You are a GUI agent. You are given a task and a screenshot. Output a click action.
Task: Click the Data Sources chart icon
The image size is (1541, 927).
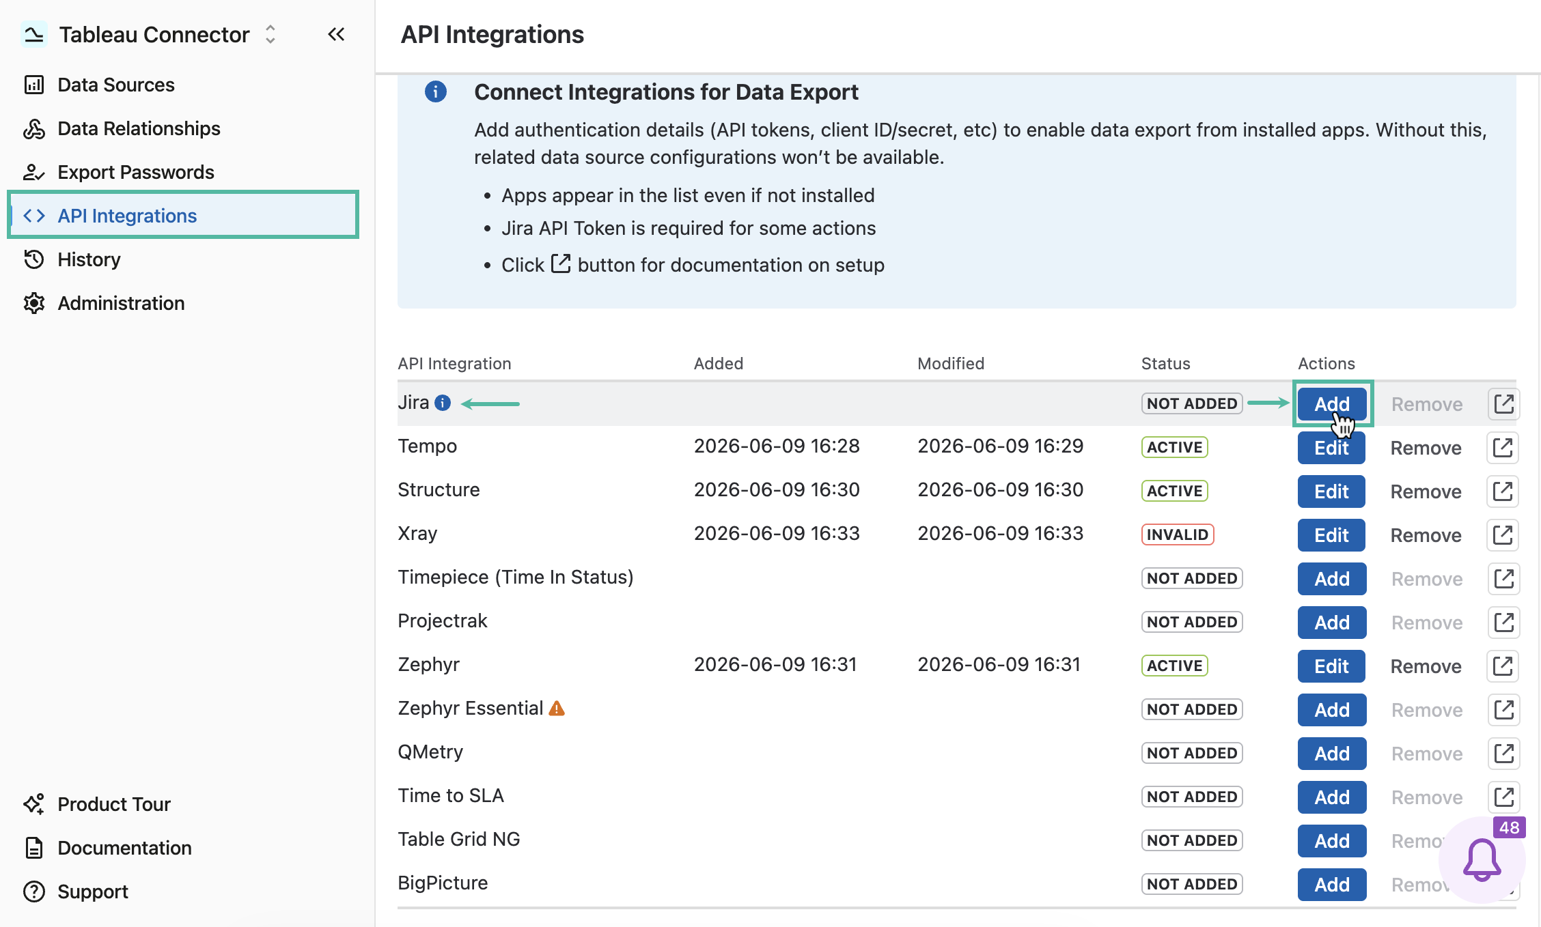[34, 85]
